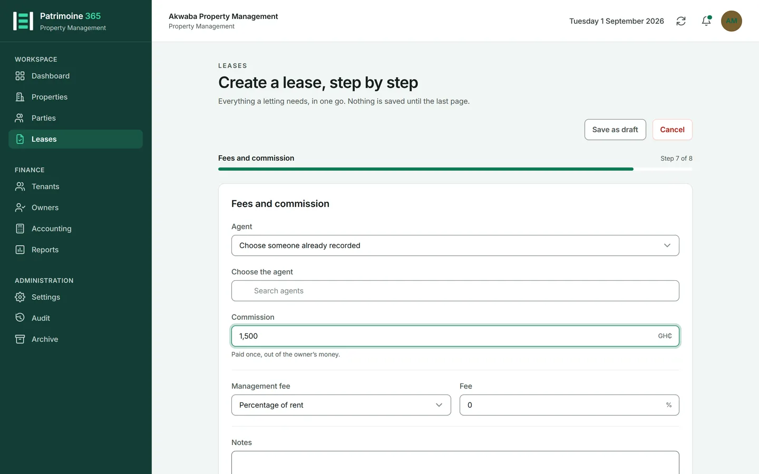Click into the Notes text area

[455, 462]
